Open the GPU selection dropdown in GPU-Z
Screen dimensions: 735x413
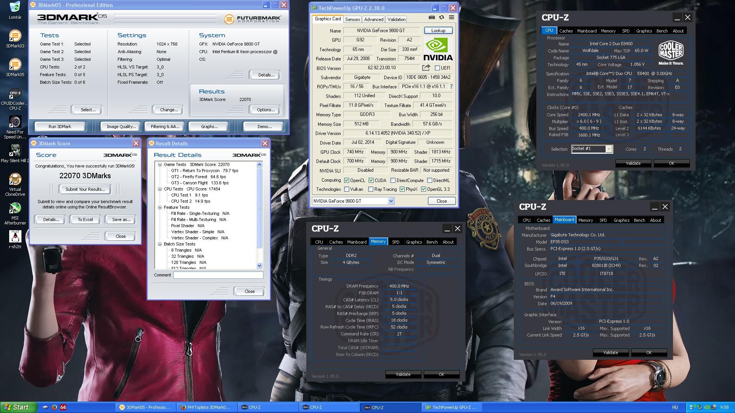(x=391, y=201)
